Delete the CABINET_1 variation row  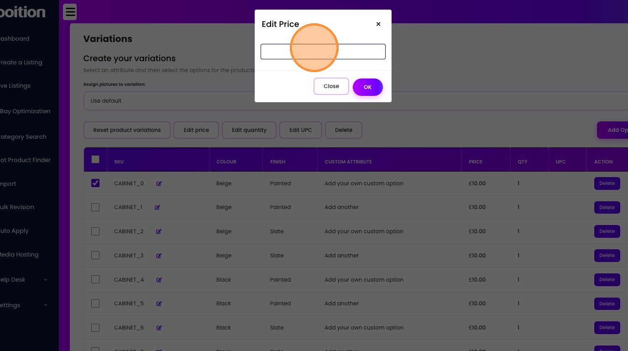607,207
